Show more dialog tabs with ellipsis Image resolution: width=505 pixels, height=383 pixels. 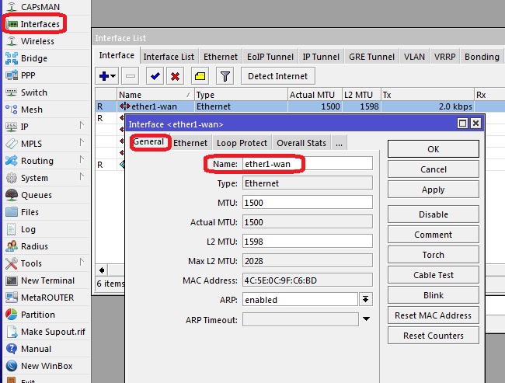[339, 143]
